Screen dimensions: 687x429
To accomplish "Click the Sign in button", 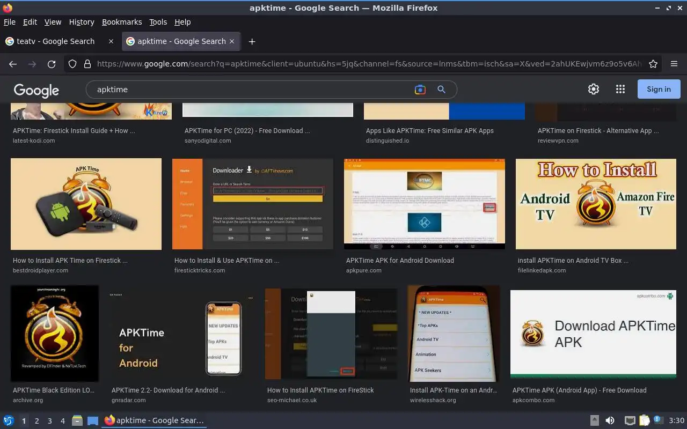I will coord(659,89).
